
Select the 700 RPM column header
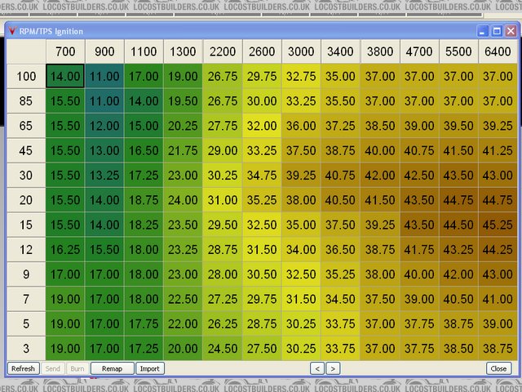point(65,51)
